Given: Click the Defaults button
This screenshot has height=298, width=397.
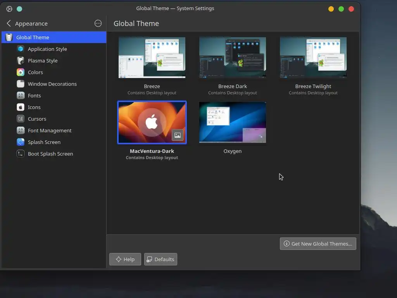Looking at the screenshot, I should (161, 259).
